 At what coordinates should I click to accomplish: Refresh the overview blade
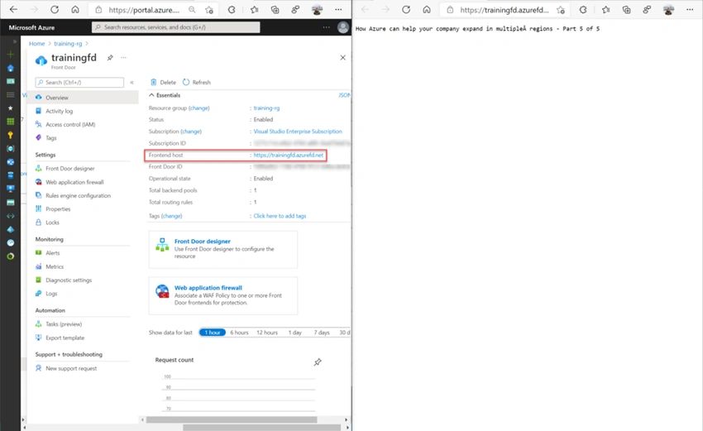[197, 83]
